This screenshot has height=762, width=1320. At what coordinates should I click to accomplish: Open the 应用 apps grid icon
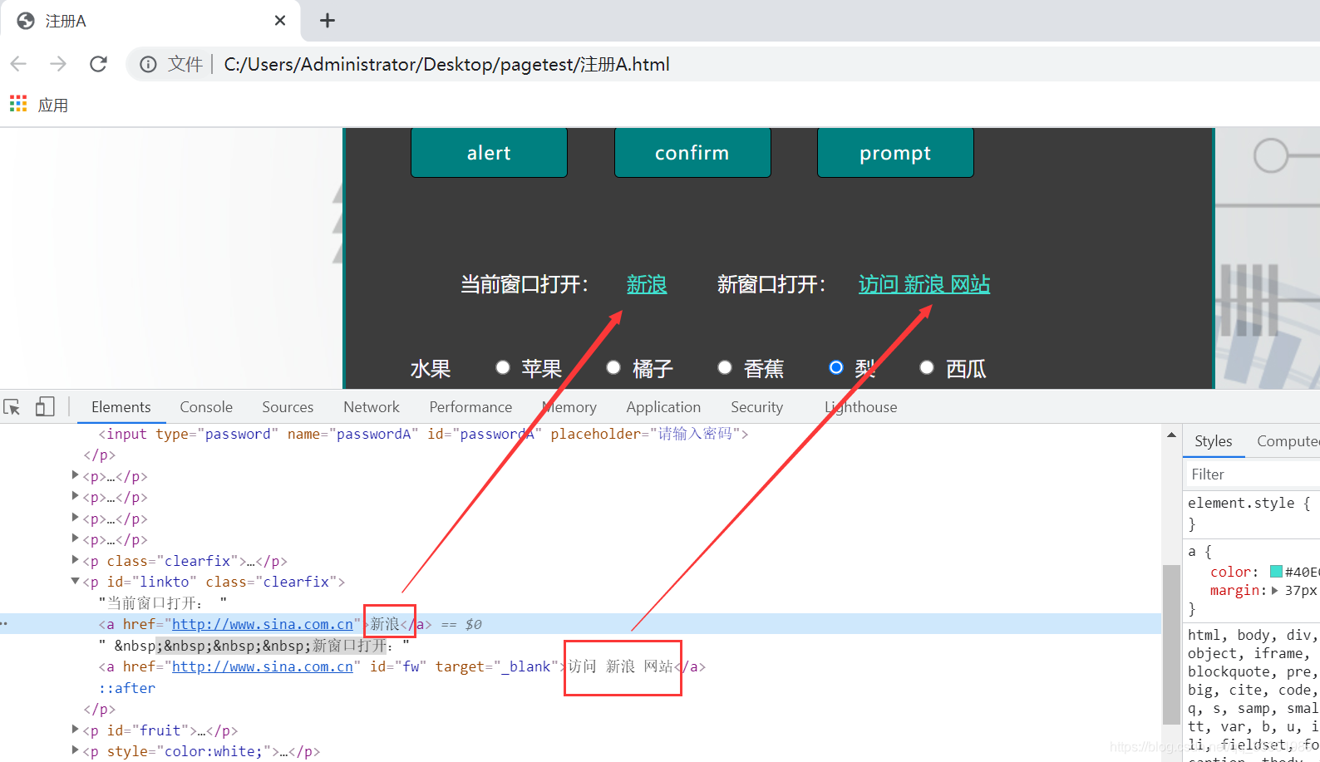18,104
